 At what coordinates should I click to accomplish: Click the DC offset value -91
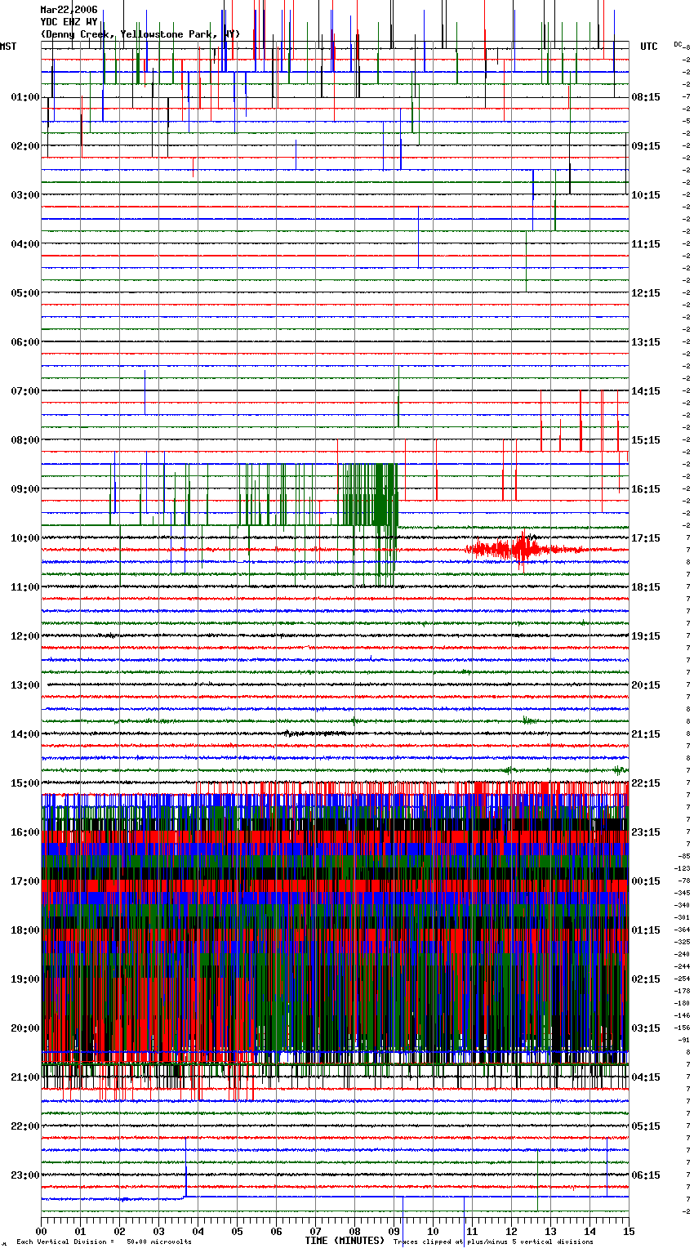tap(684, 1040)
